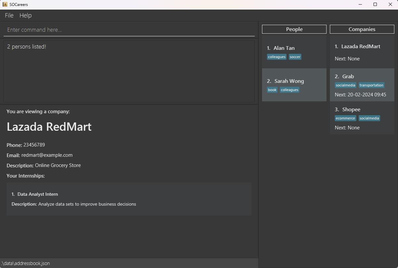This screenshot has width=398, height=268.
Task: Click the SOCareers app icon in title bar
Action: 5,4
